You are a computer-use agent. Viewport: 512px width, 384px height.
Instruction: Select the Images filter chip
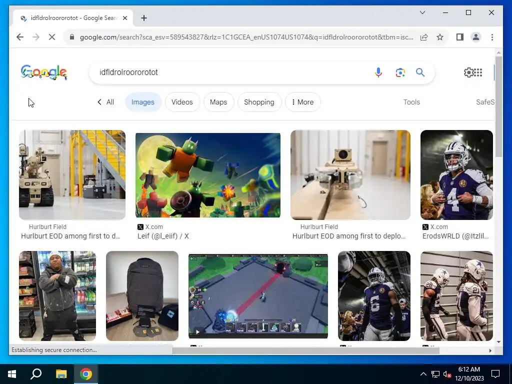[x=142, y=102]
